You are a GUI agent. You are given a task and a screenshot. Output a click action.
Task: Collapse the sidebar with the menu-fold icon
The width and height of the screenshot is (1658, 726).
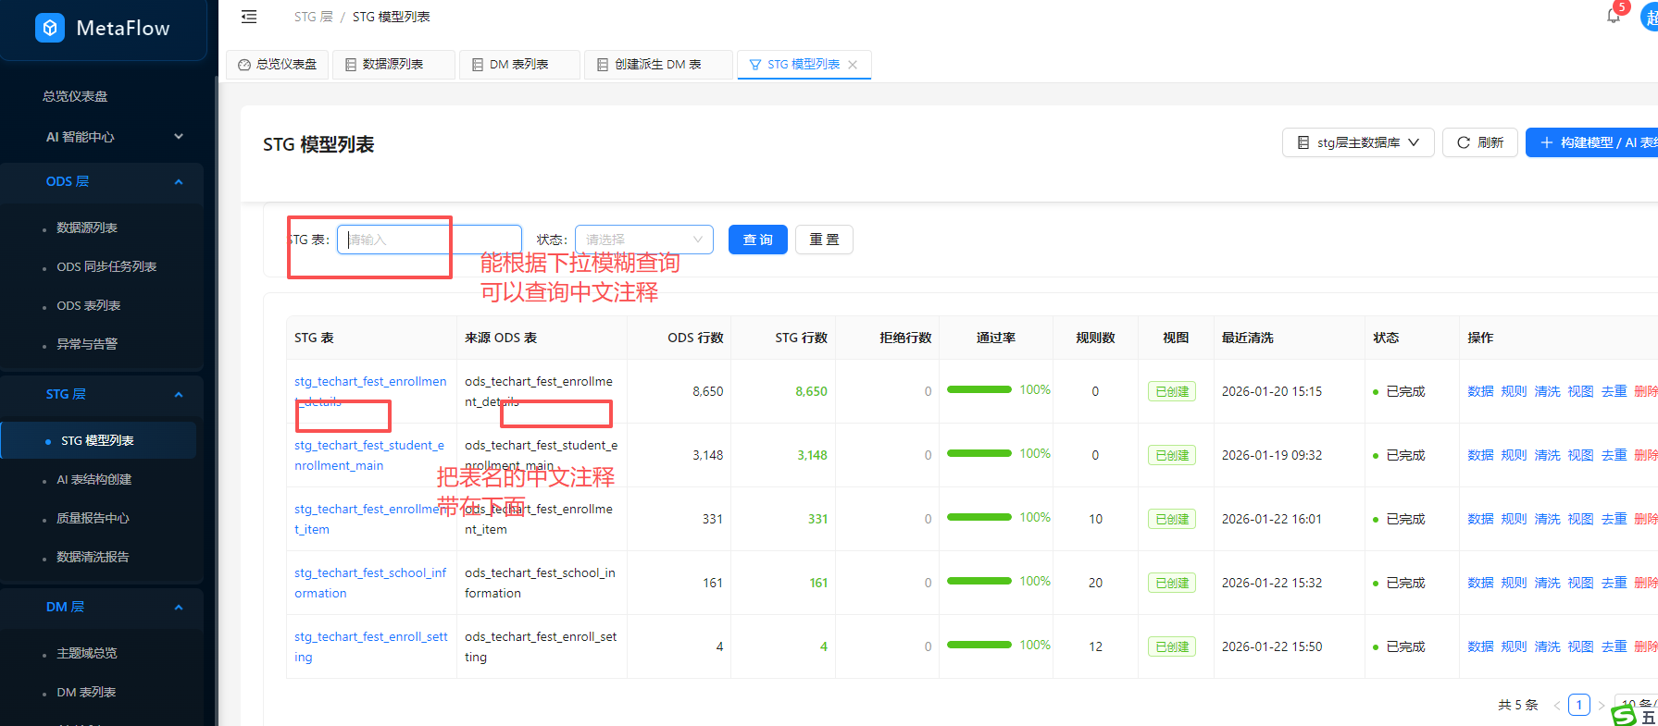249,17
